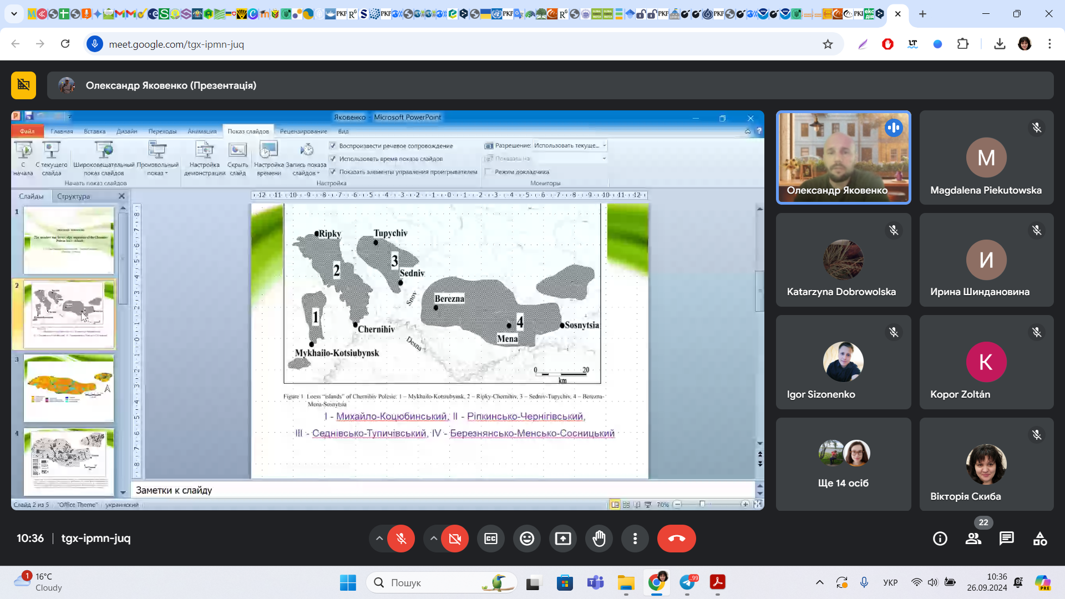Stop viewing presentation icon at top left

[x=23, y=85]
